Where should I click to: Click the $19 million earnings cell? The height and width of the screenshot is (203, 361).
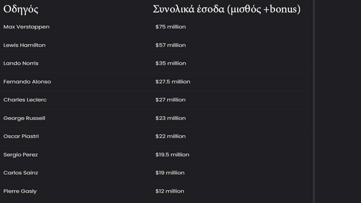coord(170,173)
